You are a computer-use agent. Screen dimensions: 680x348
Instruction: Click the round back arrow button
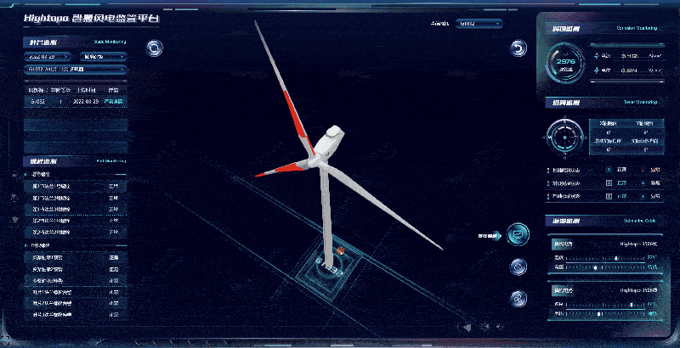(518, 48)
